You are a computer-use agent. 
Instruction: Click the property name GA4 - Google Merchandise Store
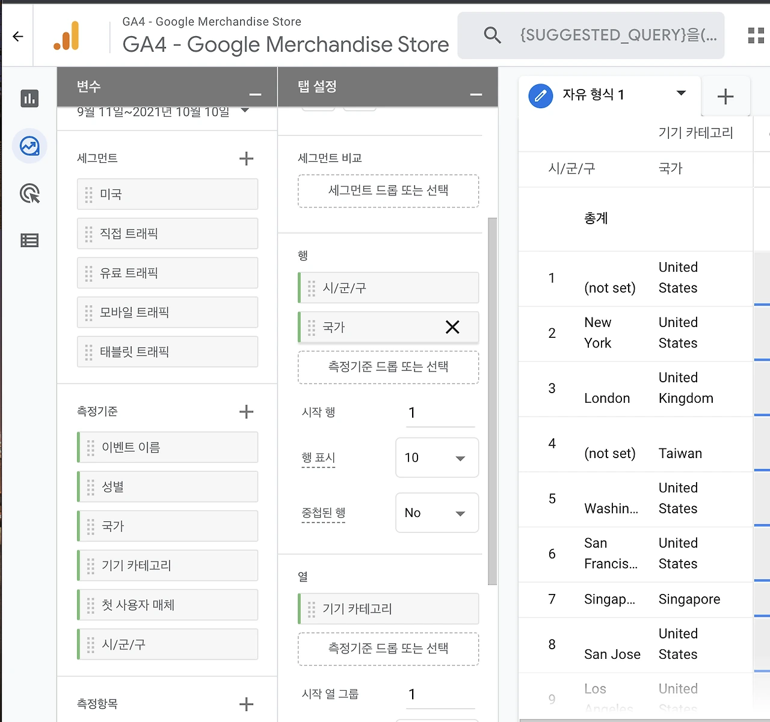pyautogui.click(x=286, y=44)
